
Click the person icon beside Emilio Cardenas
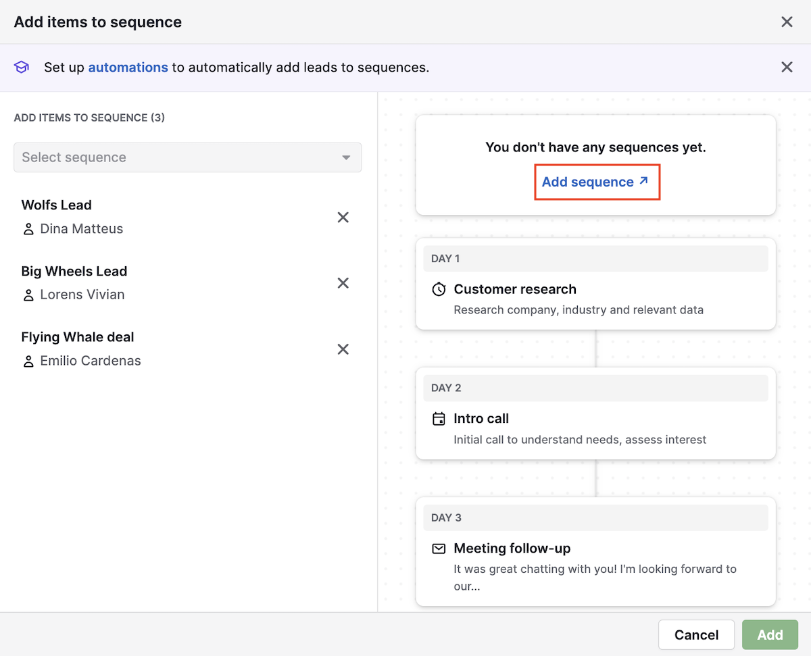coord(28,361)
